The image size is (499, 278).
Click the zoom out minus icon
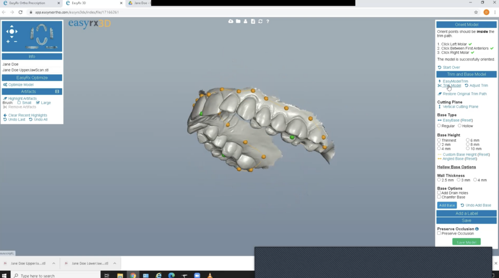click(16, 41)
